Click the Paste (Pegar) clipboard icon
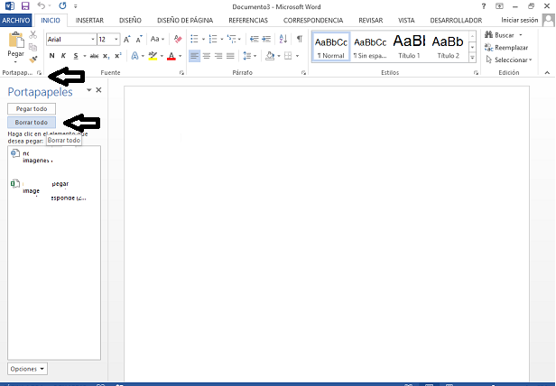The height and width of the screenshot is (386, 556). tap(16, 40)
